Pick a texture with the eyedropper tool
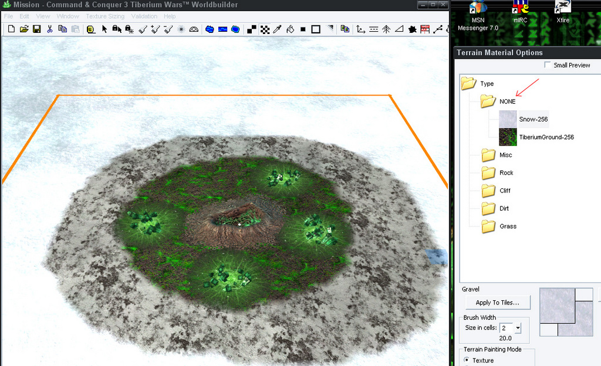The width and height of the screenshot is (601, 366). tap(278, 29)
